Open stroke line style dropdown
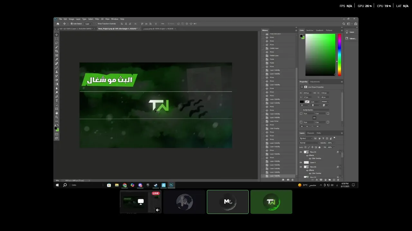 pyautogui.click(x=325, y=102)
